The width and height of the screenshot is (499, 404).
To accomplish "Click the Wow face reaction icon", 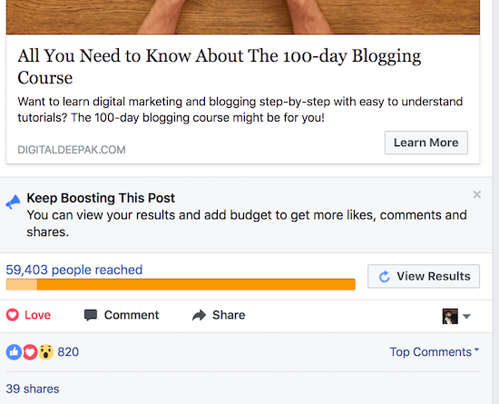I will pos(46,352).
